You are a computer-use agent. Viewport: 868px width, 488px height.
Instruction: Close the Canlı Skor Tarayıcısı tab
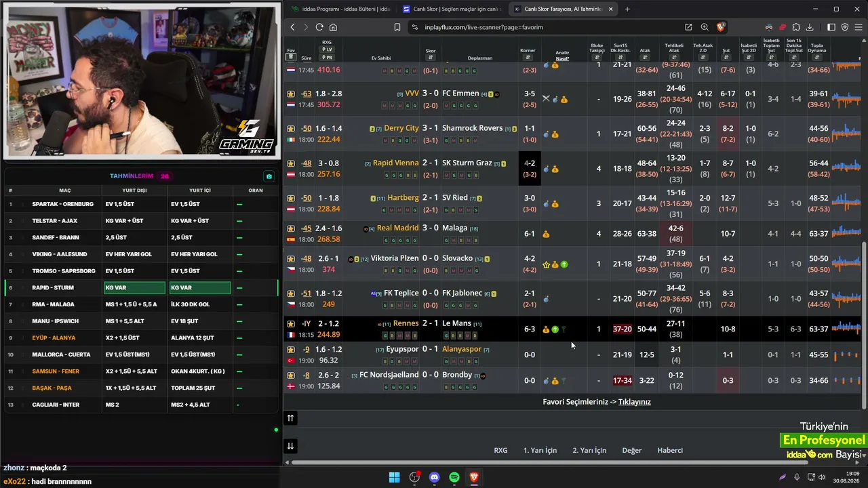(x=610, y=9)
